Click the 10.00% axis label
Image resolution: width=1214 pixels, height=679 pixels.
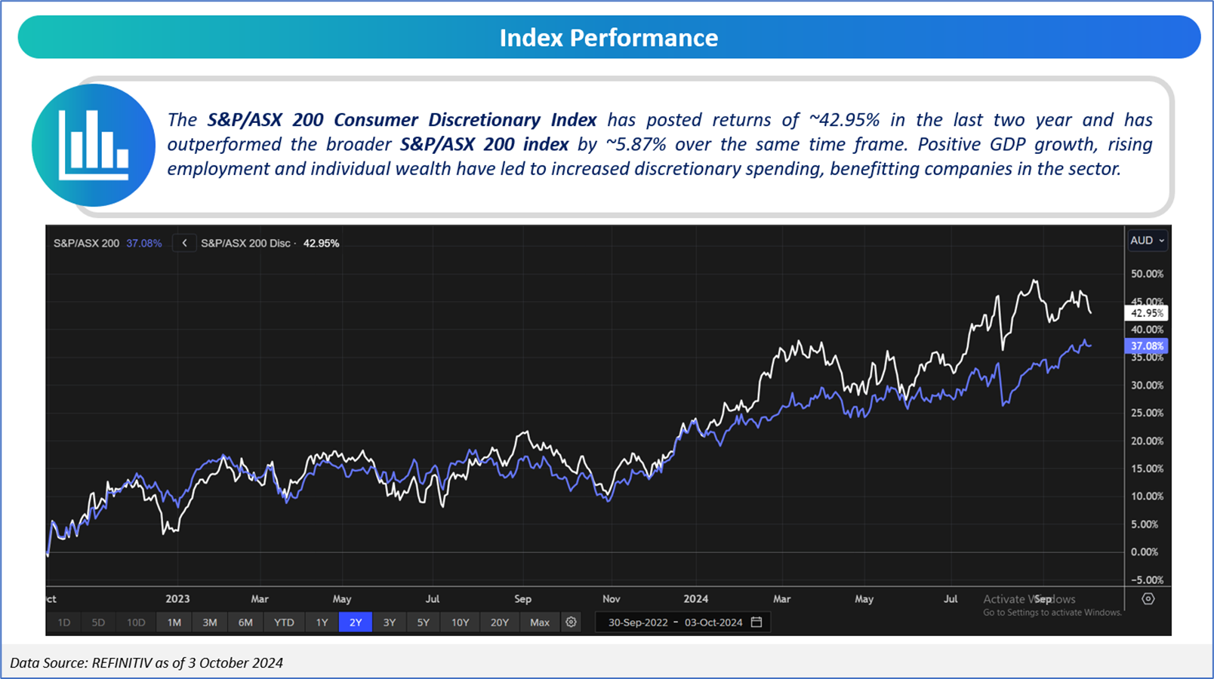click(x=1147, y=496)
